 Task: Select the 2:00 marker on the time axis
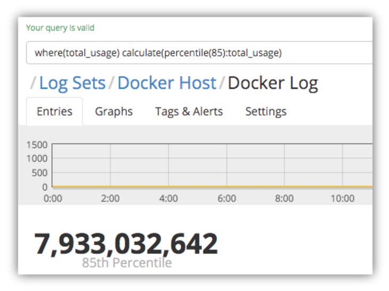coord(110,198)
